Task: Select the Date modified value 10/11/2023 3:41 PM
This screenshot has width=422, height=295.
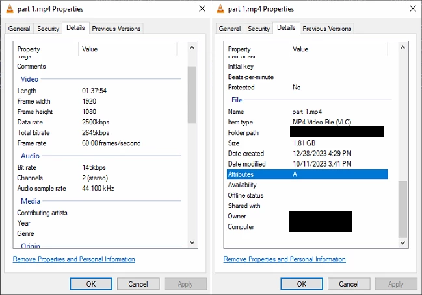Action: tap(322, 164)
